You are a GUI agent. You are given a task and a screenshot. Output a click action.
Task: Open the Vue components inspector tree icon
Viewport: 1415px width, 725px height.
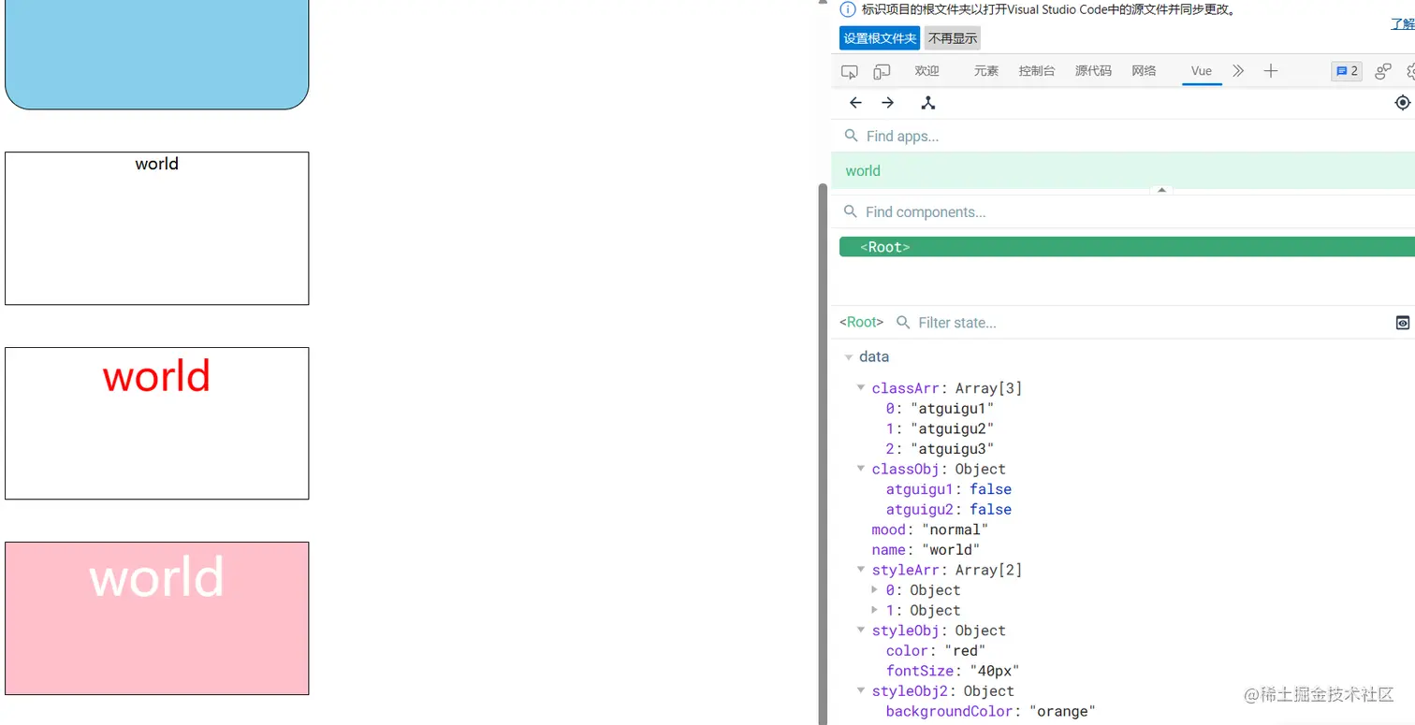[x=928, y=103]
